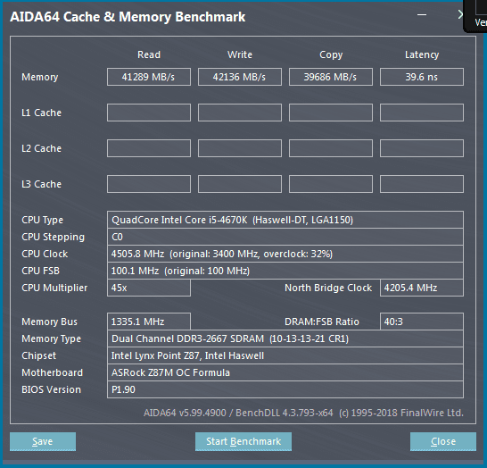
Task: Click the DRAM:FSB Ratio label
Action: [322, 322]
